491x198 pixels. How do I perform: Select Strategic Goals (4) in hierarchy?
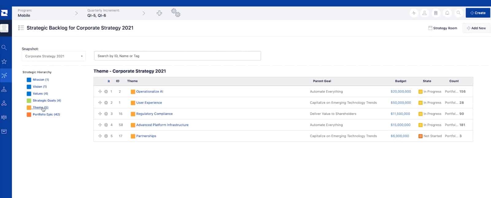point(47,101)
